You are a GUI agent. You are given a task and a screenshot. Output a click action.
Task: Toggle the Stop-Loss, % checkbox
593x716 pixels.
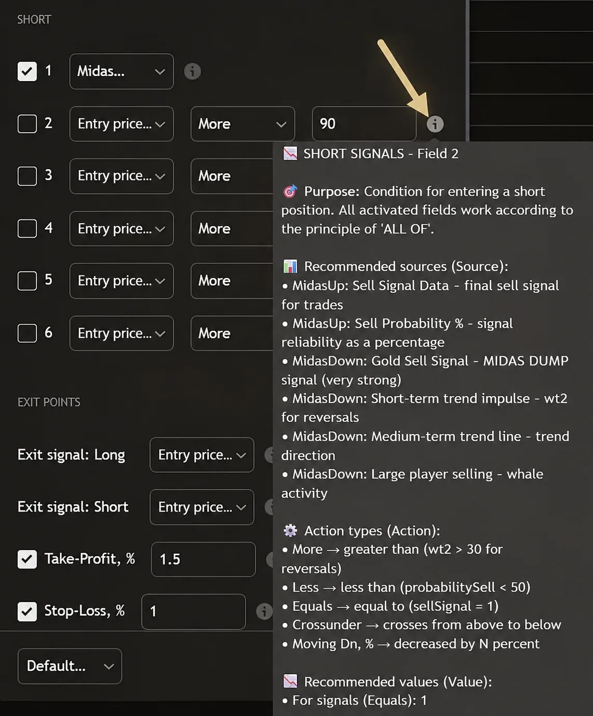tap(27, 611)
